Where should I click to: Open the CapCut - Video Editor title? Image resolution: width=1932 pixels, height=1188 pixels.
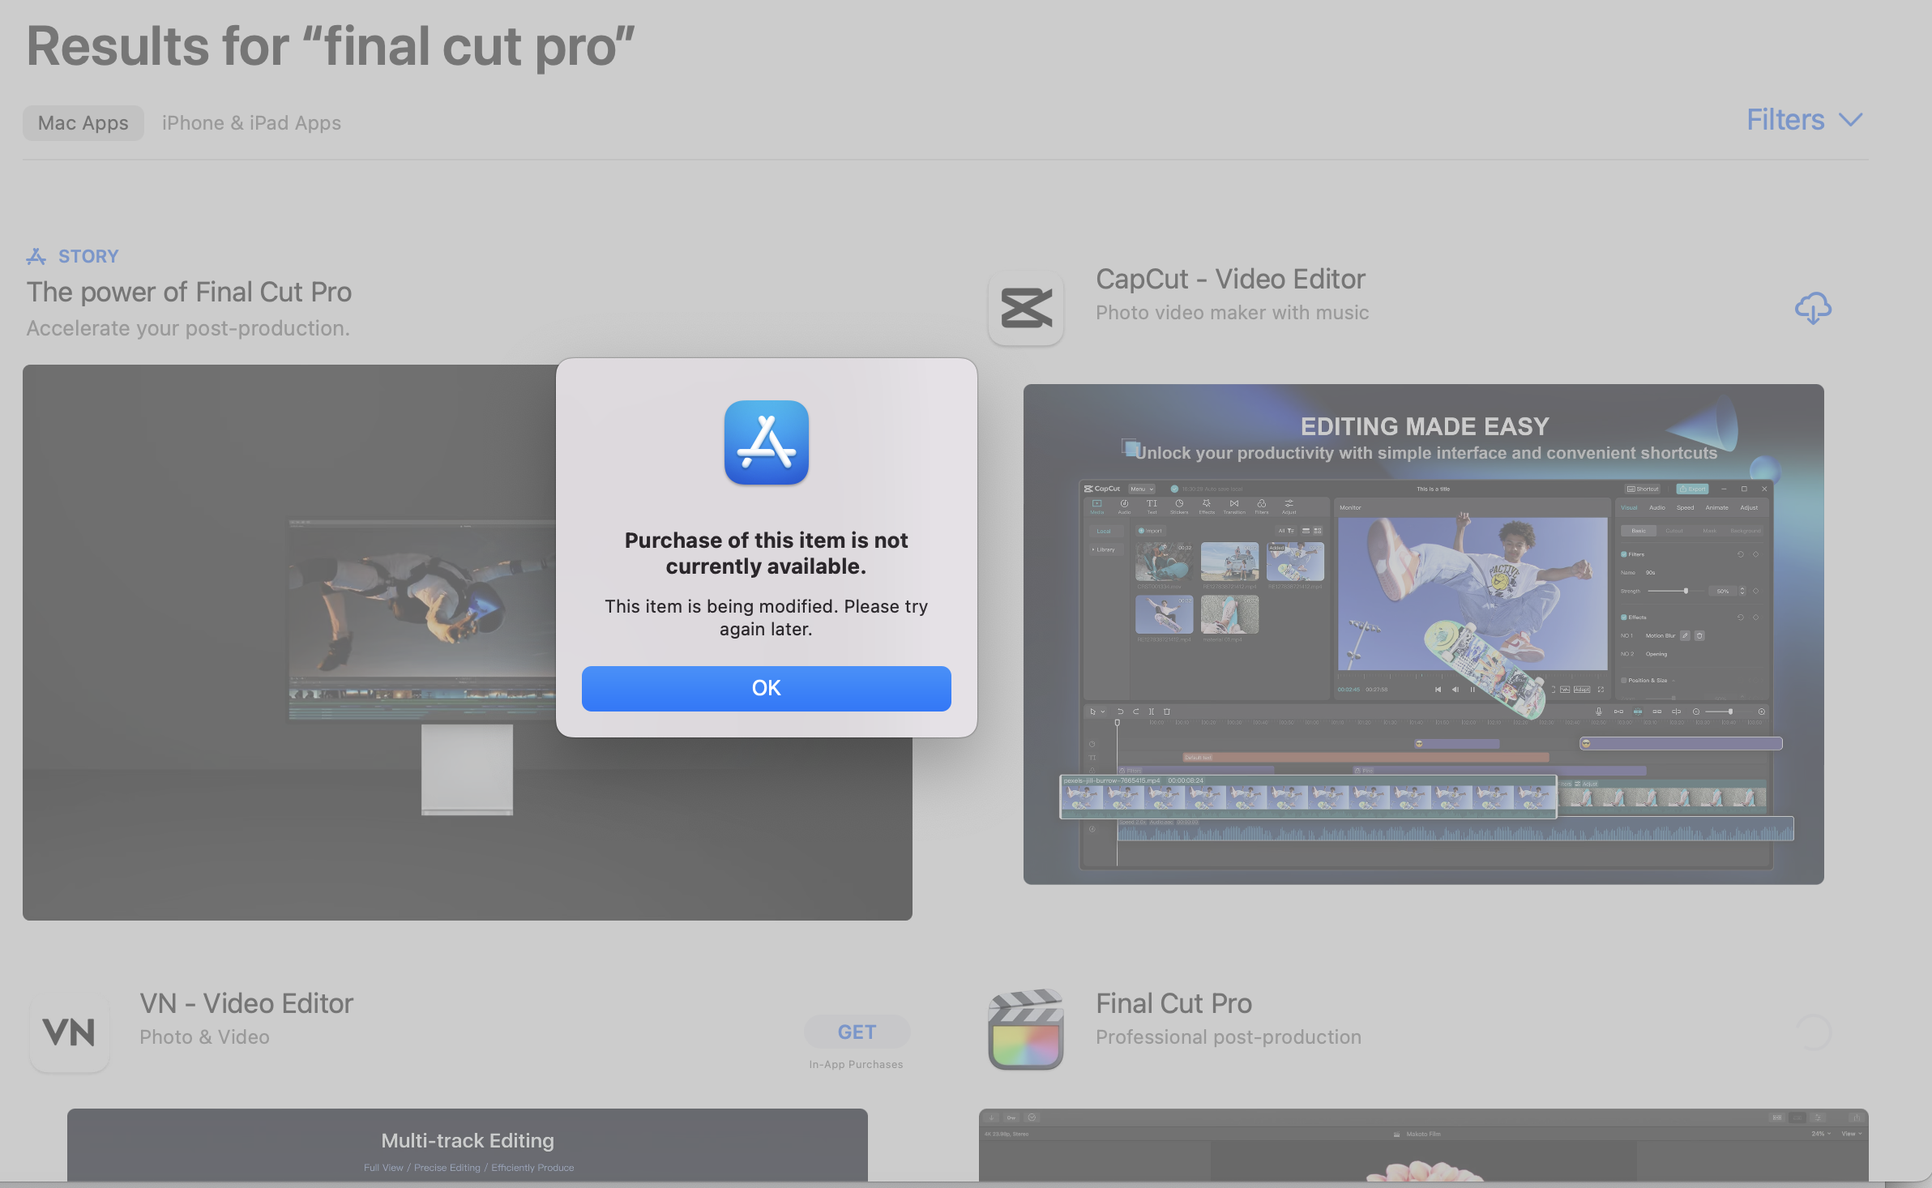1230,279
